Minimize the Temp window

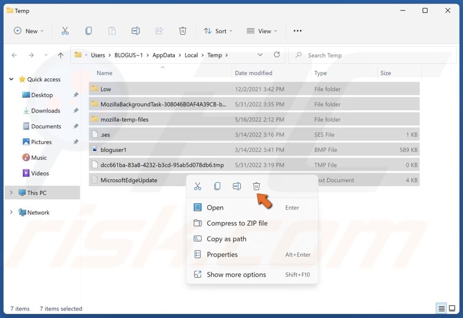click(403, 11)
